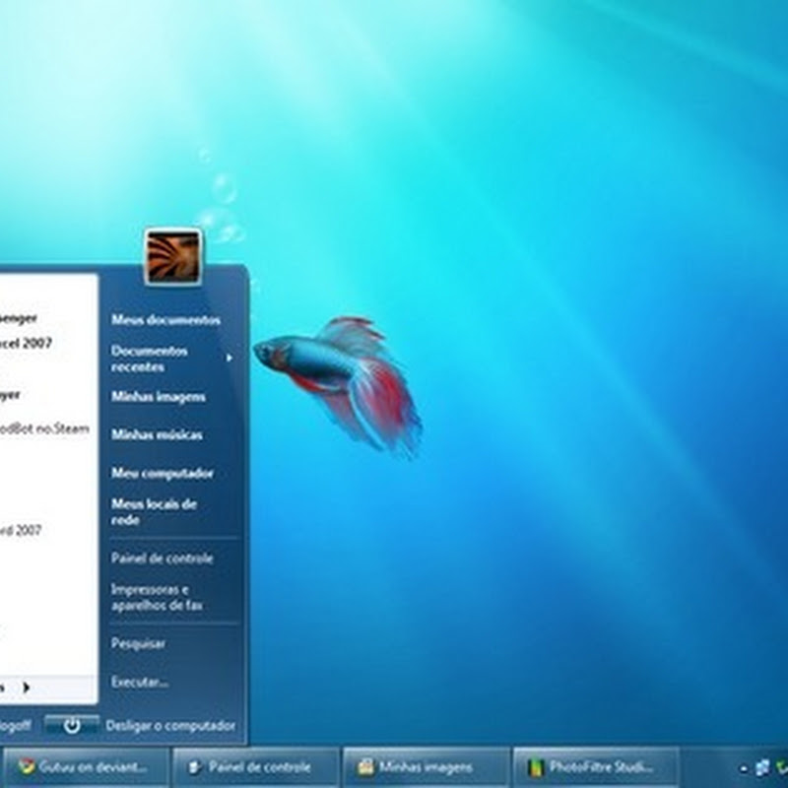
Task: Click Pesquisar in the Start menu
Action: [138, 643]
